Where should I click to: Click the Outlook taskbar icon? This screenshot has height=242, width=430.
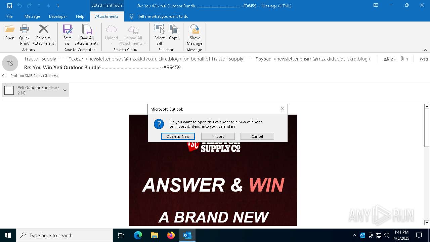click(x=187, y=235)
